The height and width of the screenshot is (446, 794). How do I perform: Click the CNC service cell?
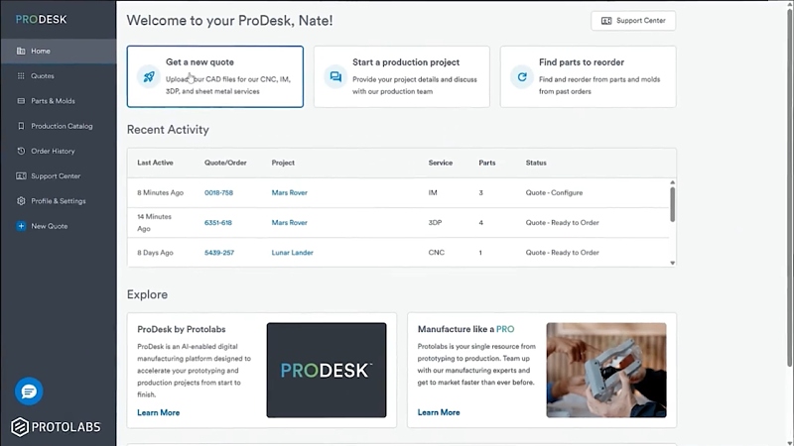click(437, 253)
